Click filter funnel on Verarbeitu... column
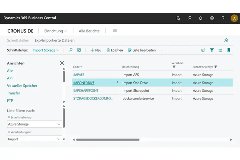The width and height of the screenshot is (240, 160). [174, 67]
